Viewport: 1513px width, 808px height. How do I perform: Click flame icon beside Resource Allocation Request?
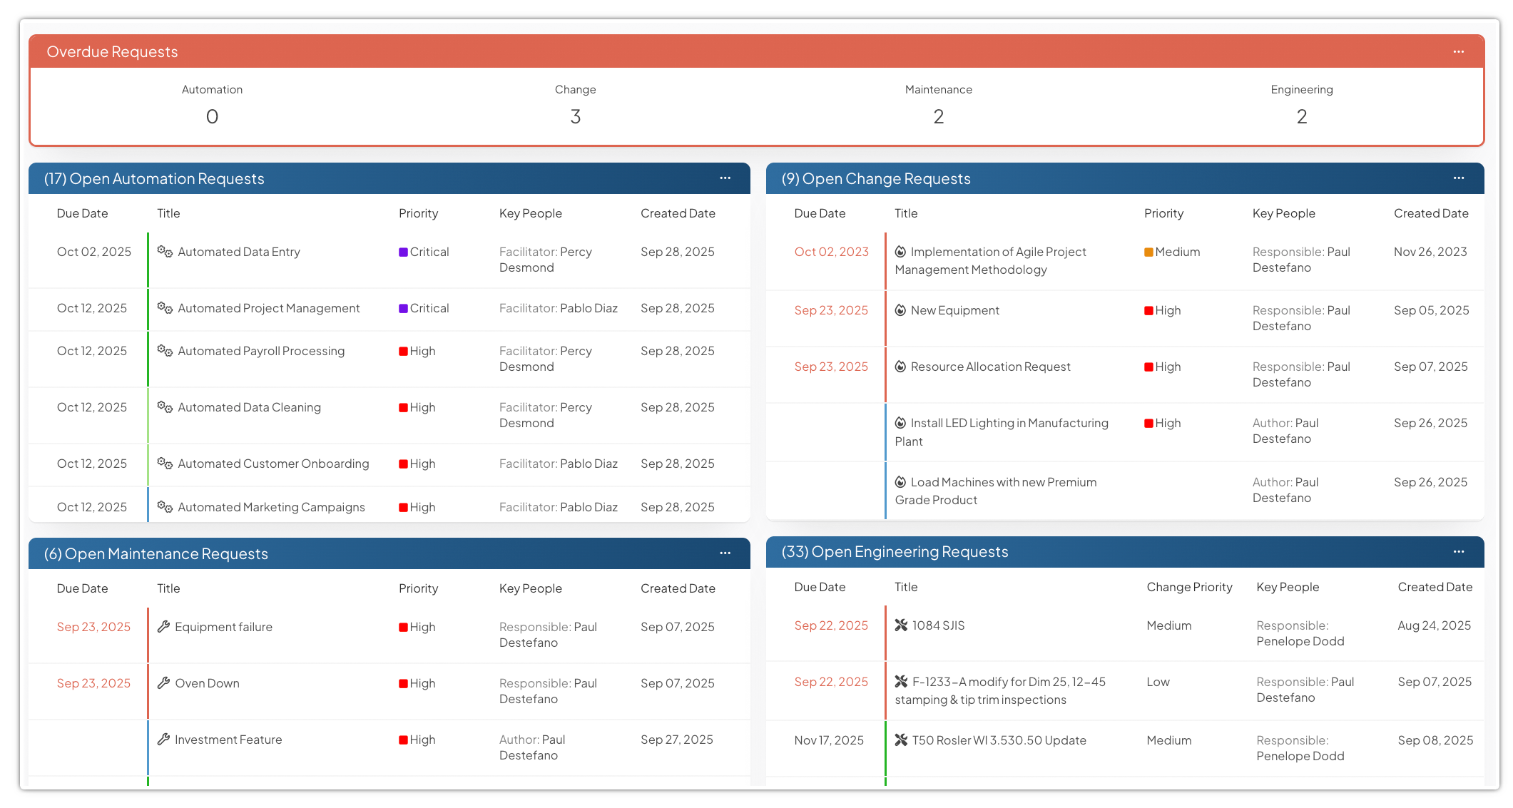tap(900, 367)
